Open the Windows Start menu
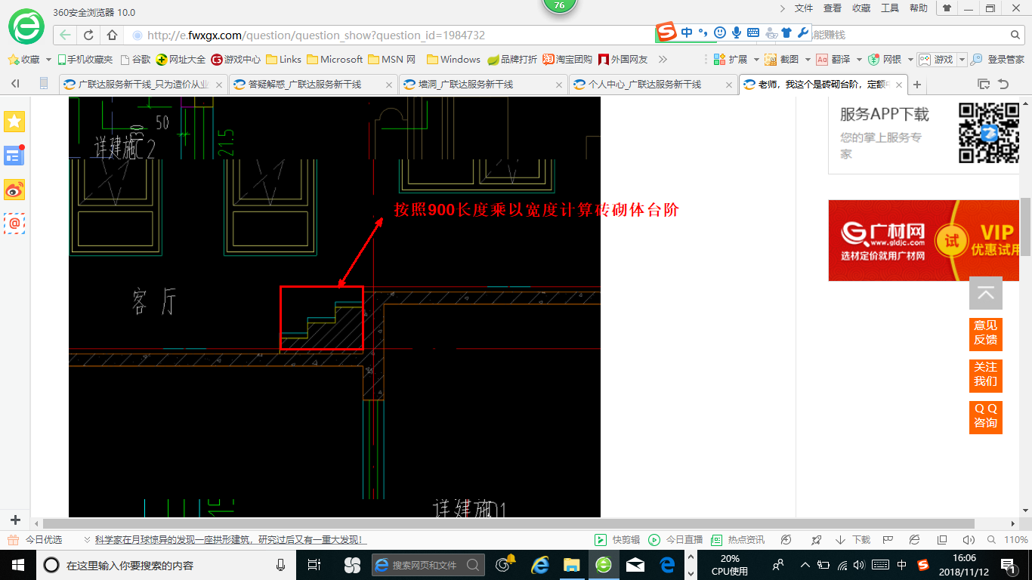1032x580 pixels. [x=17, y=564]
